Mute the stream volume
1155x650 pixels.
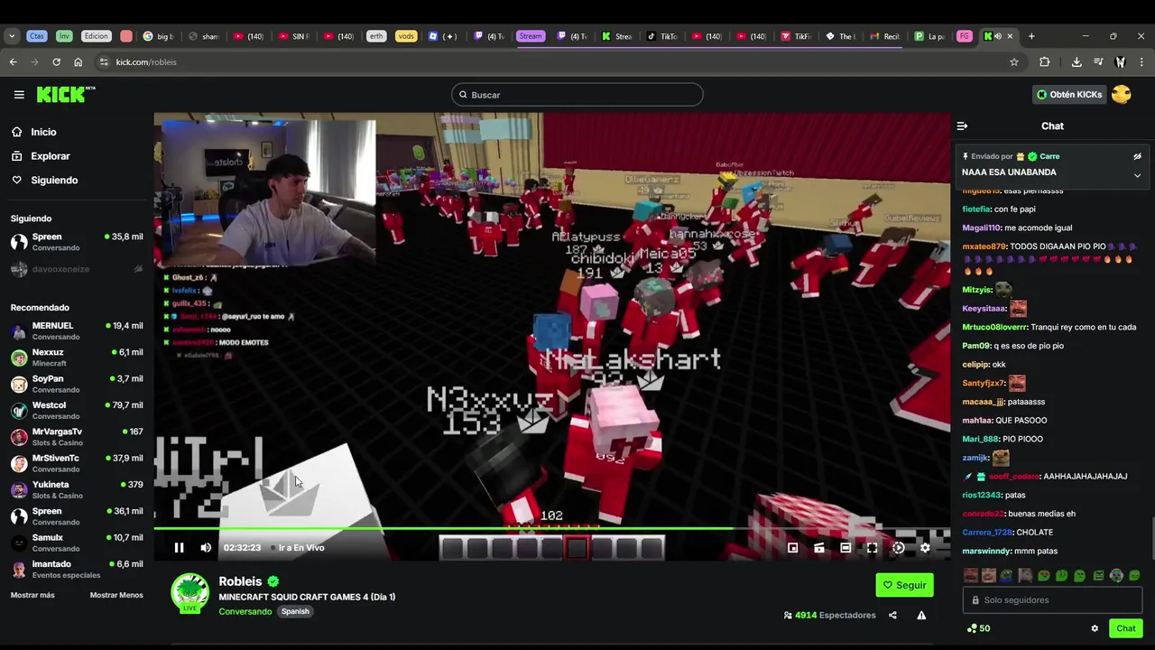pyautogui.click(x=206, y=547)
